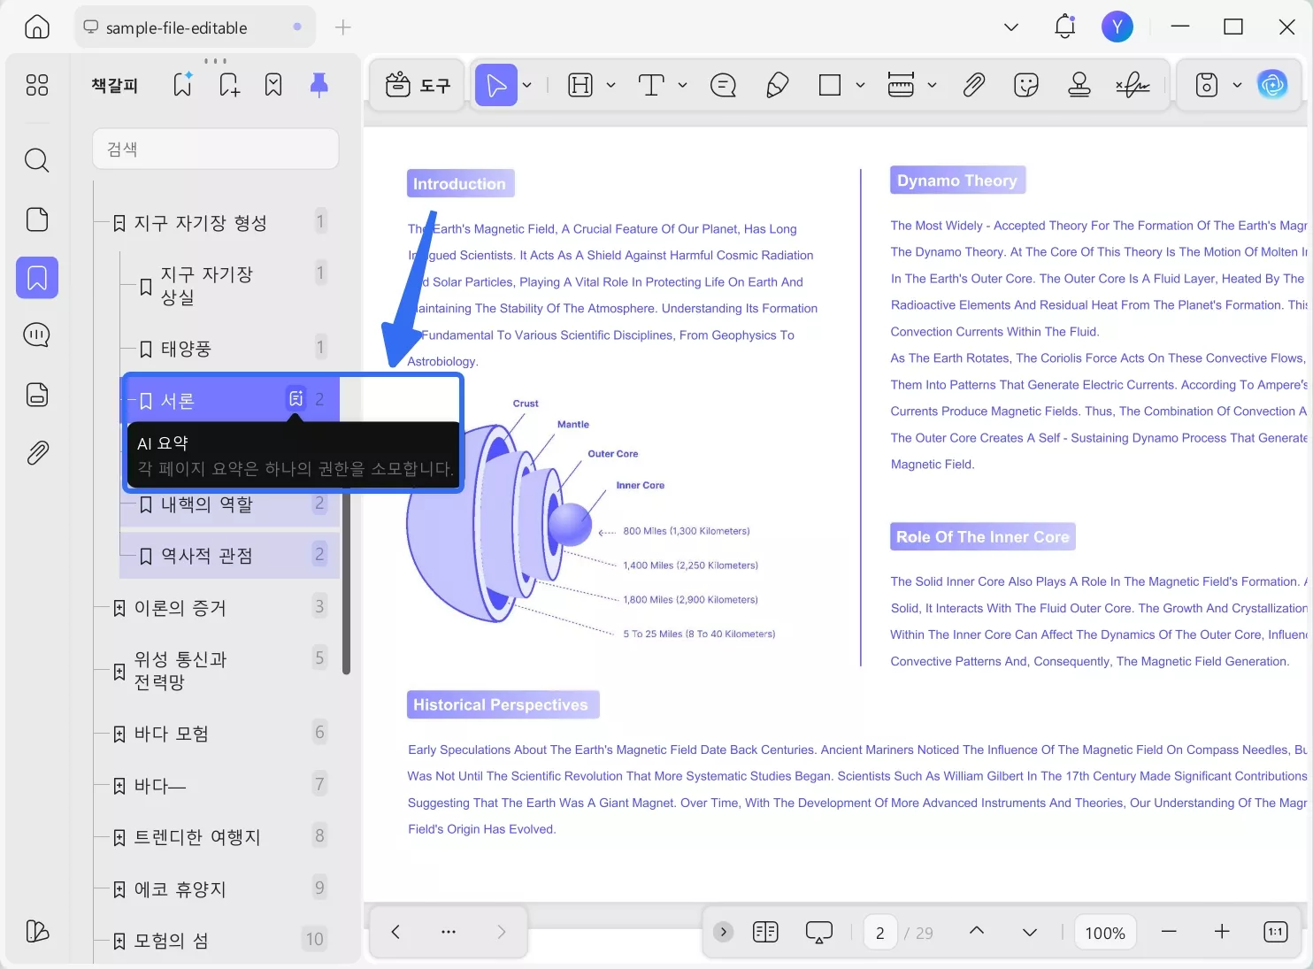1313x969 pixels.
Task: Toggle actual size 1:1 view
Action: click(1275, 932)
